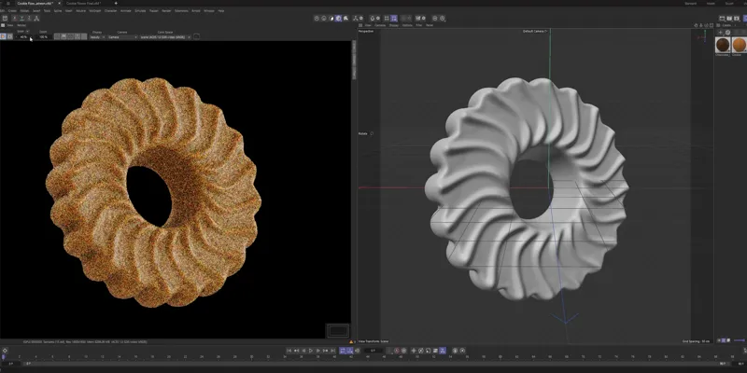Click the highlighted icon at top-right panel toolbar
Screen dimensions: 747x373
click(x=744, y=18)
